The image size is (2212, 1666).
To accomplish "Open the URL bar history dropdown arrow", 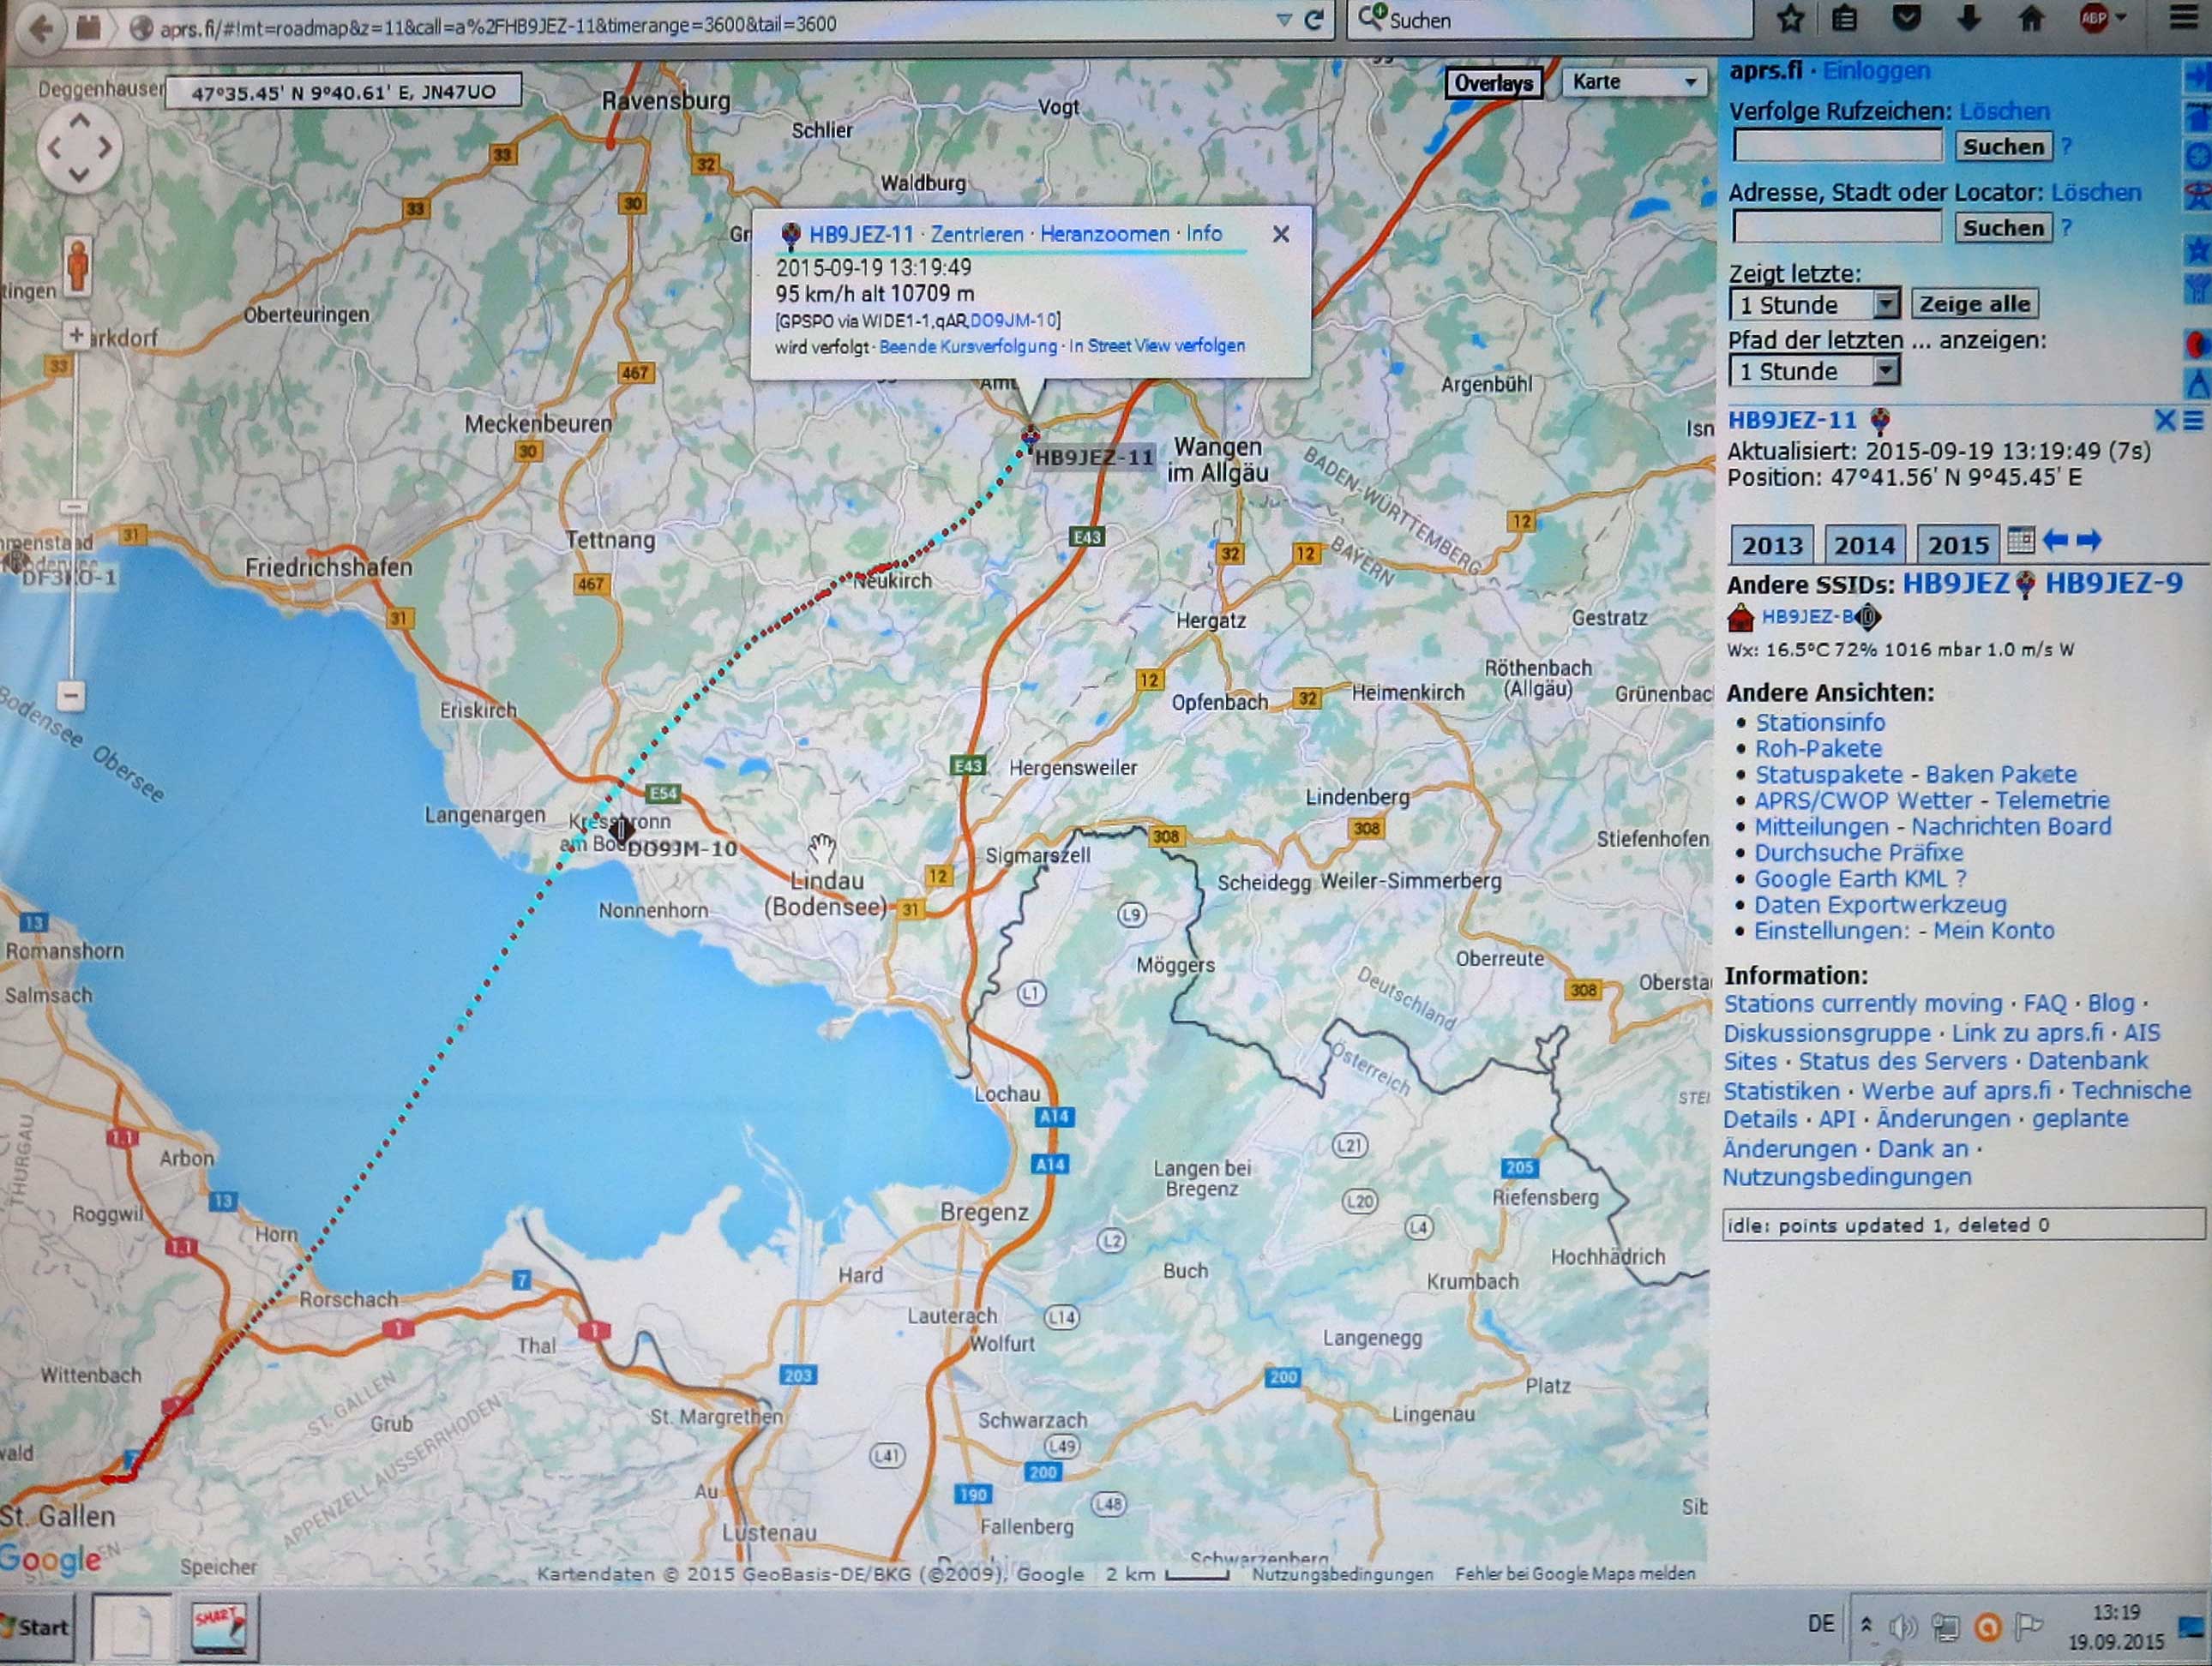I will click(x=1284, y=21).
